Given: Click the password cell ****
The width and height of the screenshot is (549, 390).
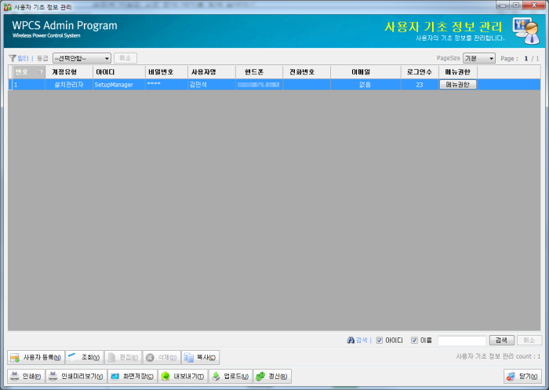Looking at the screenshot, I should click(x=166, y=85).
